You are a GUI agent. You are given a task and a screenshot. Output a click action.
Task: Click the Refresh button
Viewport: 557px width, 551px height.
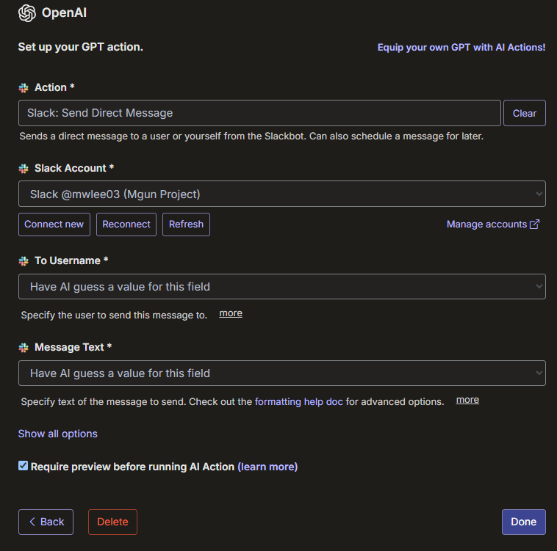186,225
